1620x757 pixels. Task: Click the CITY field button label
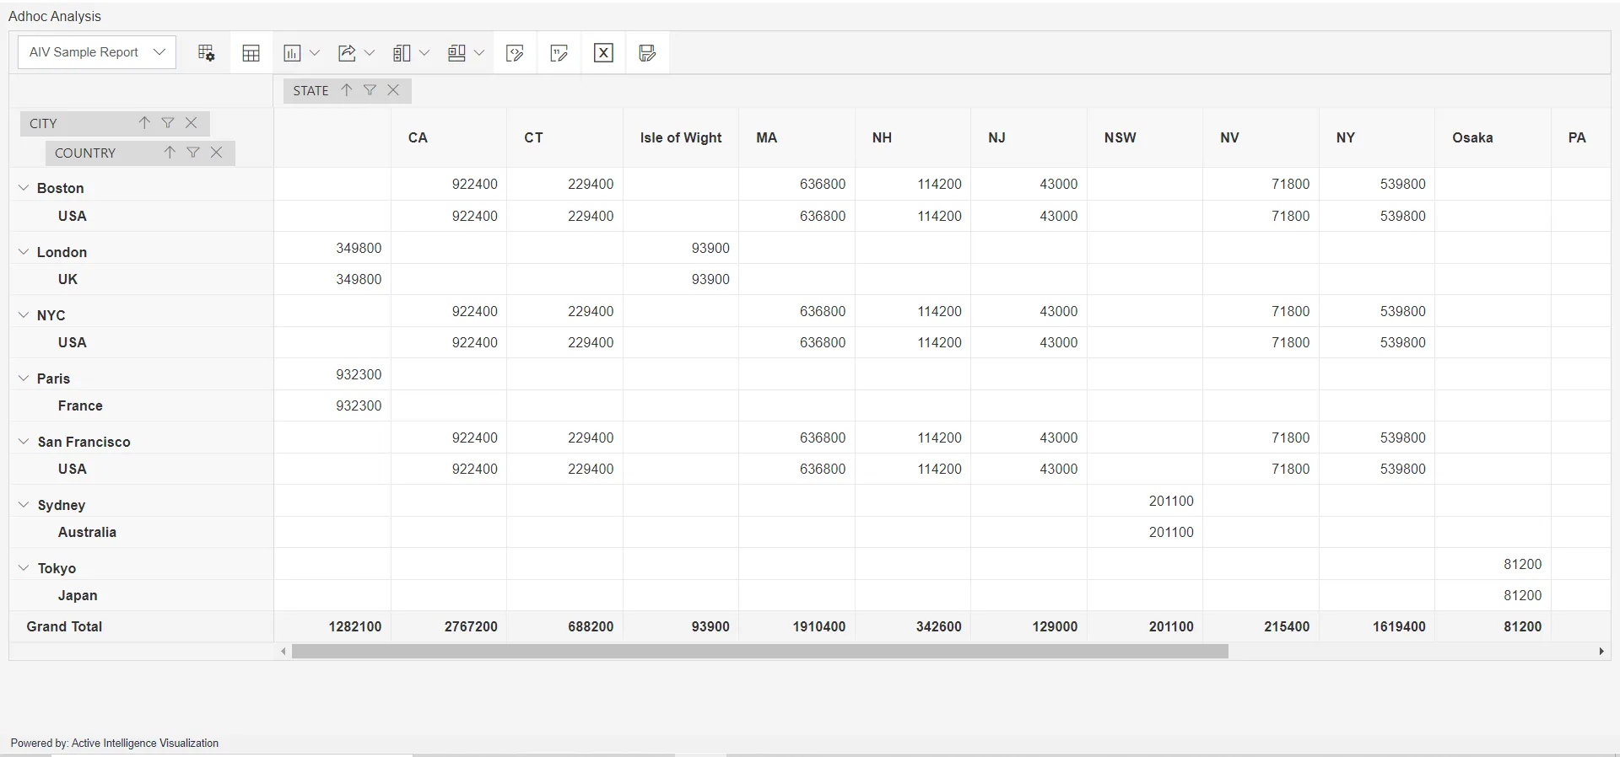tap(44, 124)
